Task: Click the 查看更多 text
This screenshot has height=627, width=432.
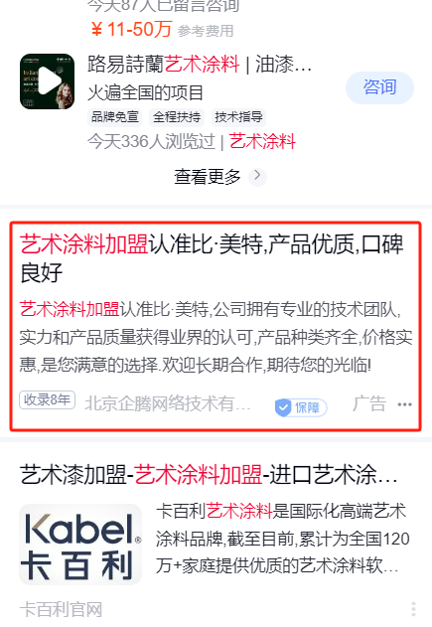Action: click(x=208, y=176)
